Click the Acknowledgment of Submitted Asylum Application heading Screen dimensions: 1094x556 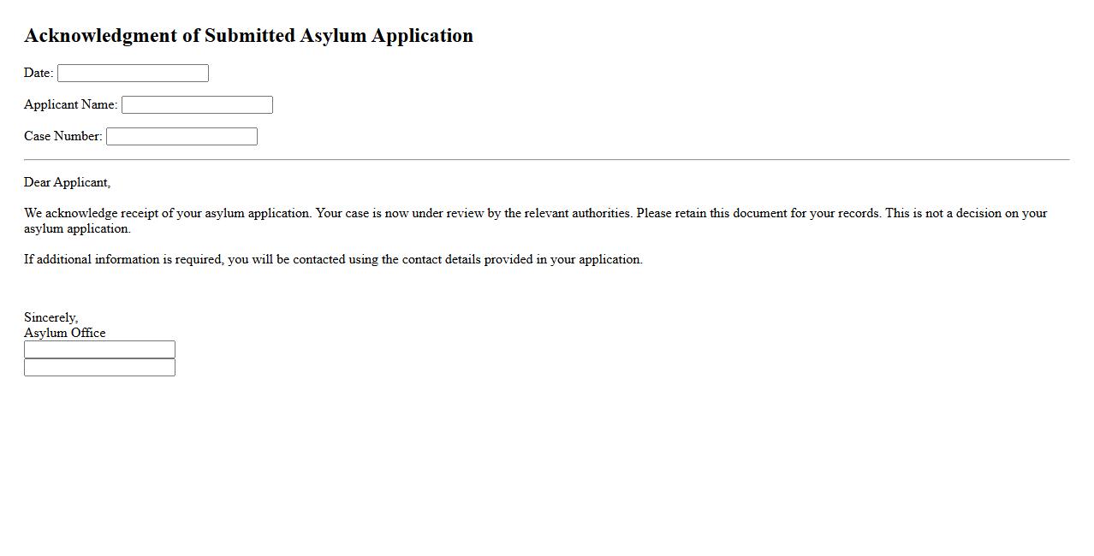coord(248,36)
